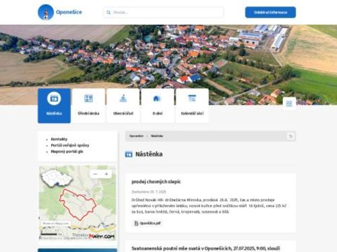
Task: Open the Kontakty link
Action: tap(59, 139)
